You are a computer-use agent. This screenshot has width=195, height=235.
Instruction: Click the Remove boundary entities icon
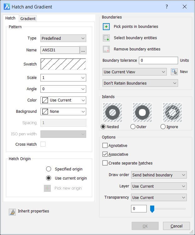106,49
